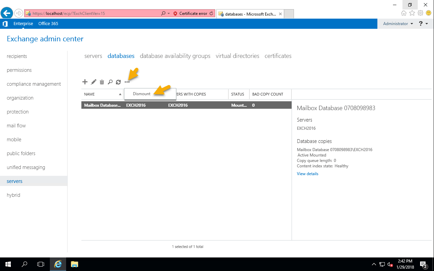Open the browser settings gear icon

pos(420,13)
